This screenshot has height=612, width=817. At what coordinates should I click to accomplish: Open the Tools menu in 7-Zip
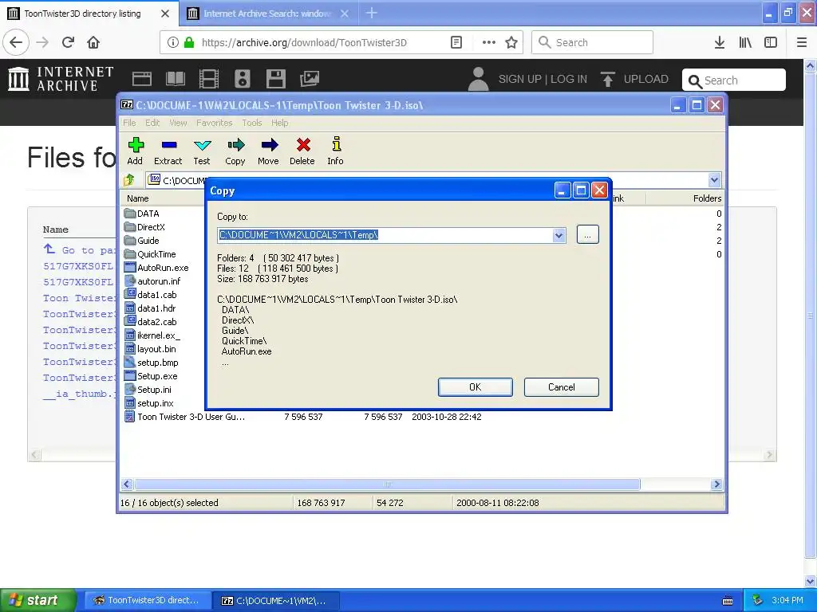pyautogui.click(x=251, y=123)
